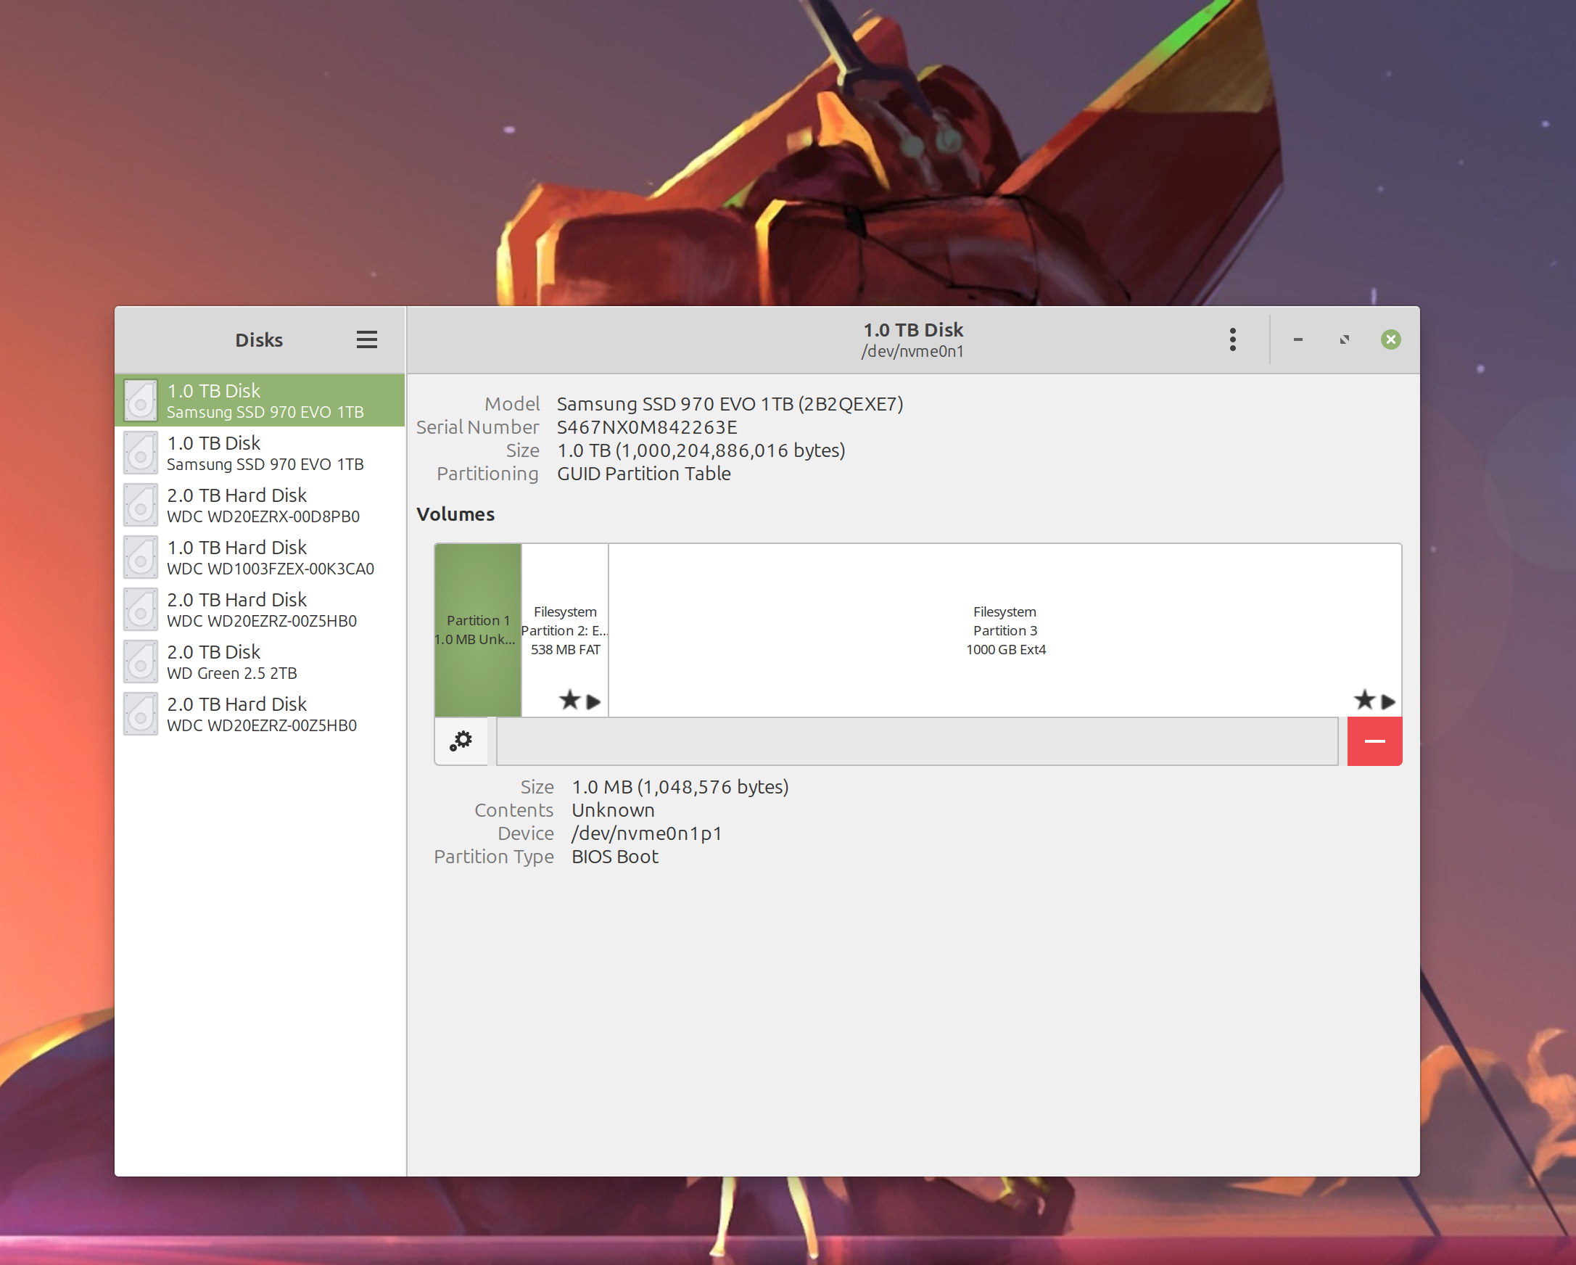The width and height of the screenshot is (1576, 1265).
Task: Click the play arrow icon on Partition 2
Action: 593,701
